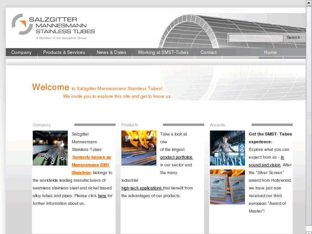This screenshot has height=234, width=312.
Task: Click the large 'Welcome' heading
Action: (51, 87)
